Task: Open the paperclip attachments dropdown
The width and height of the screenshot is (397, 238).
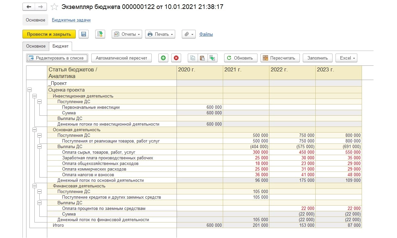Action: pyautogui.click(x=189, y=34)
